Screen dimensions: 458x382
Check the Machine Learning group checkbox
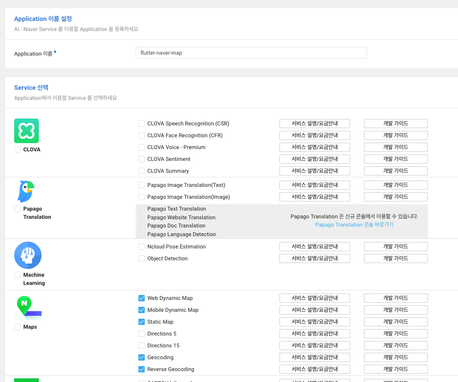point(17,275)
